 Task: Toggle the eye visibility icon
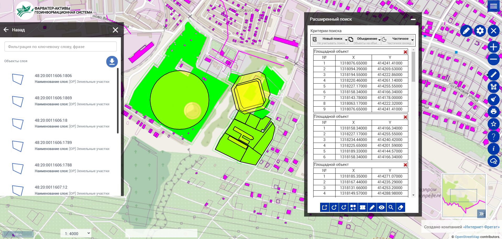[x=382, y=207]
